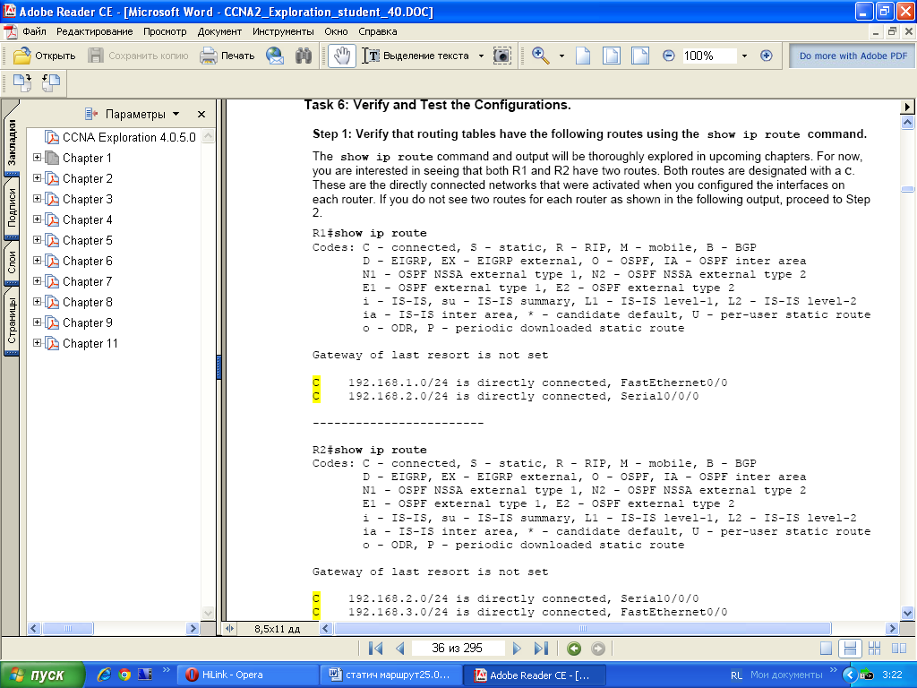This screenshot has width=917, height=688.
Task: Switch to Continuous Facing layout
Action: pyautogui.click(x=874, y=649)
